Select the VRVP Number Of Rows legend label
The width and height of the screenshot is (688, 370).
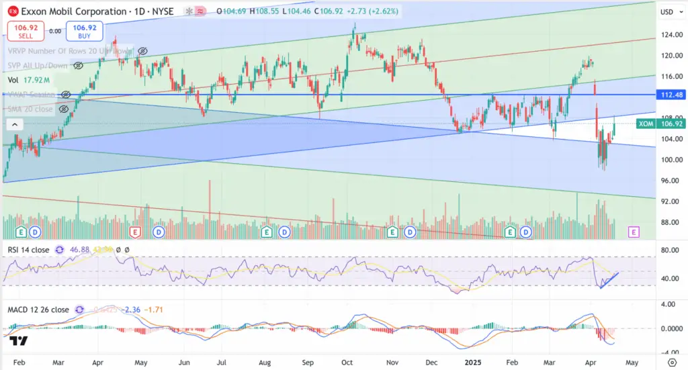click(70, 51)
